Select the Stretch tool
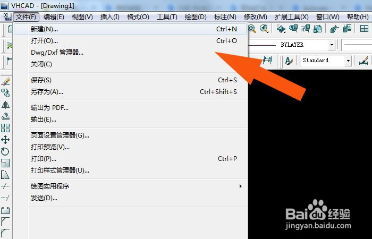 tap(5, 175)
